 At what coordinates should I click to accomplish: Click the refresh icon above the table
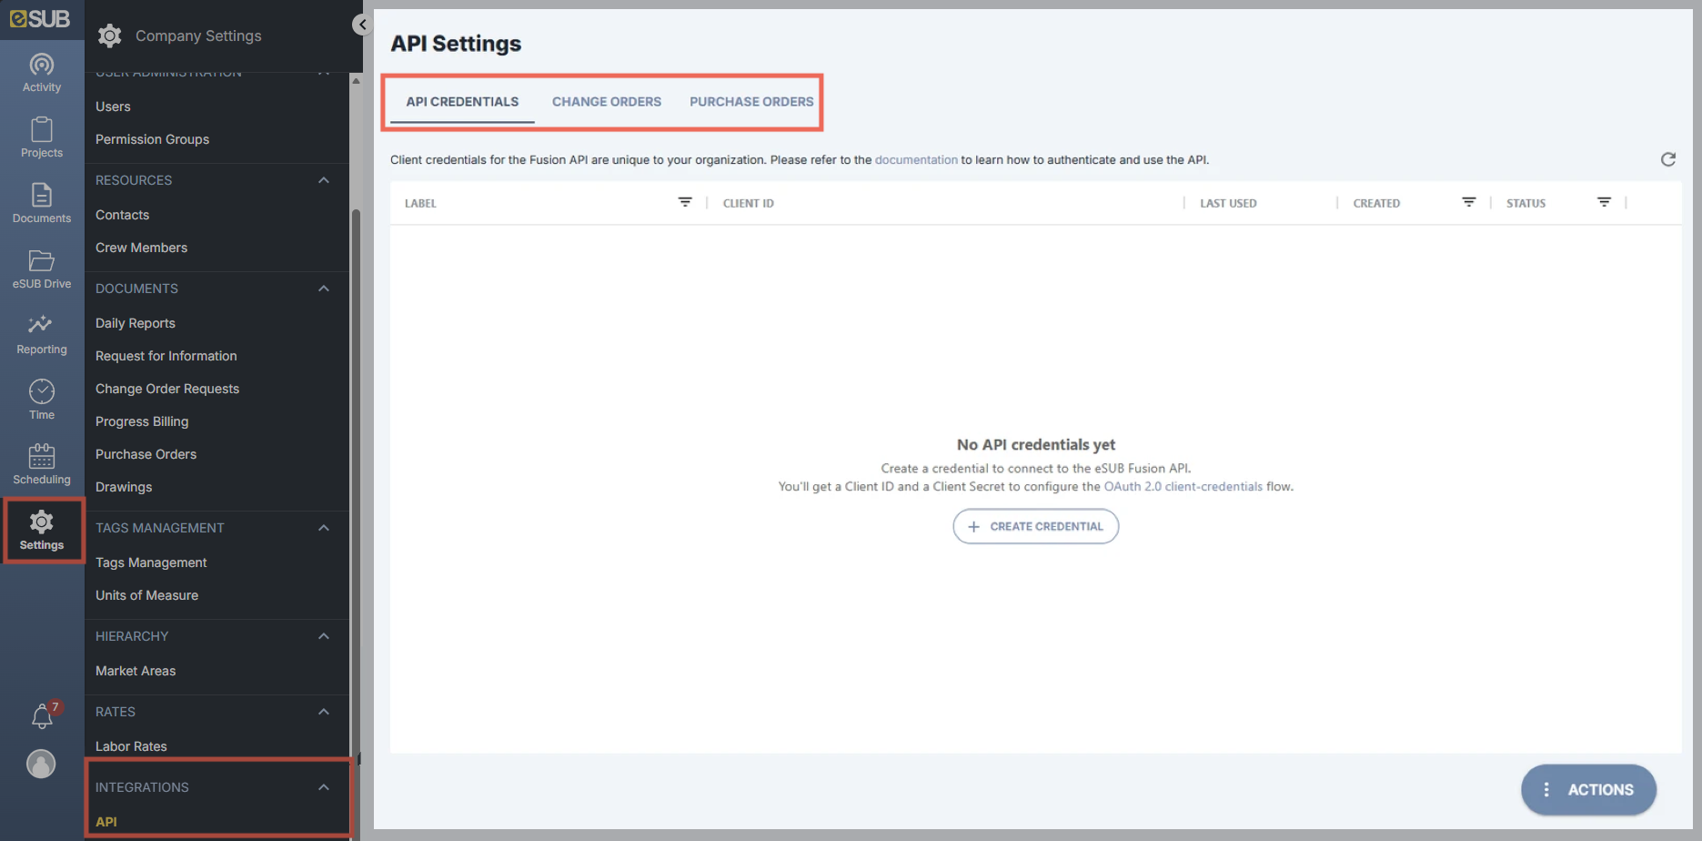[1667, 159]
